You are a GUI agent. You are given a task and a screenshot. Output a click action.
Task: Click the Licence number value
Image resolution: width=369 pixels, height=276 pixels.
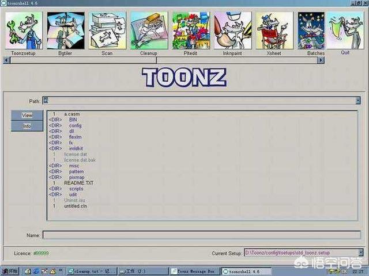tap(41, 253)
